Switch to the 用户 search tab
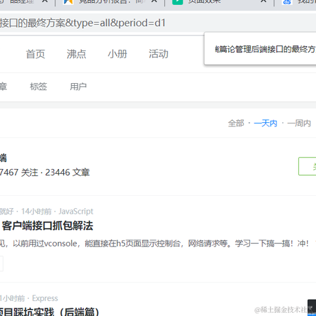The image size is (316, 316). click(x=78, y=87)
